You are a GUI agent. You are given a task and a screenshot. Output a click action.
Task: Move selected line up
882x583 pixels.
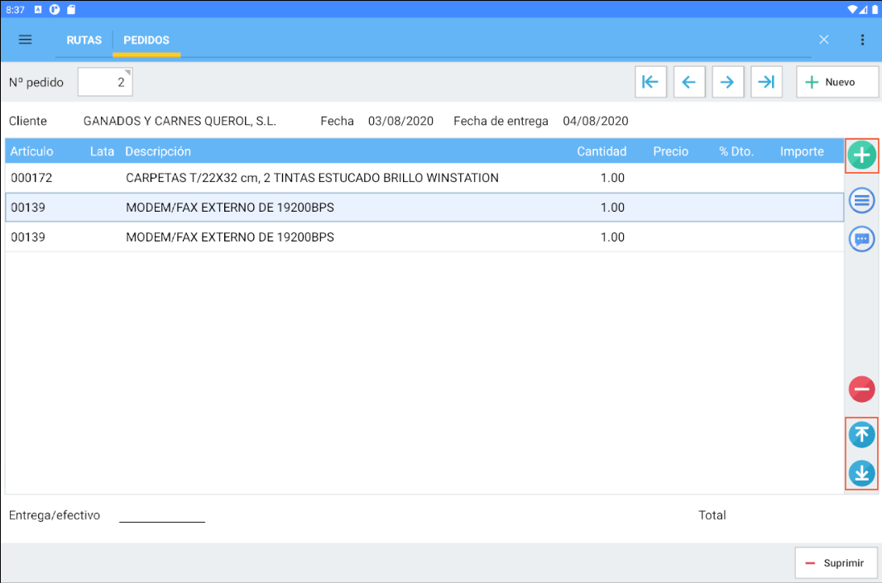coord(862,435)
